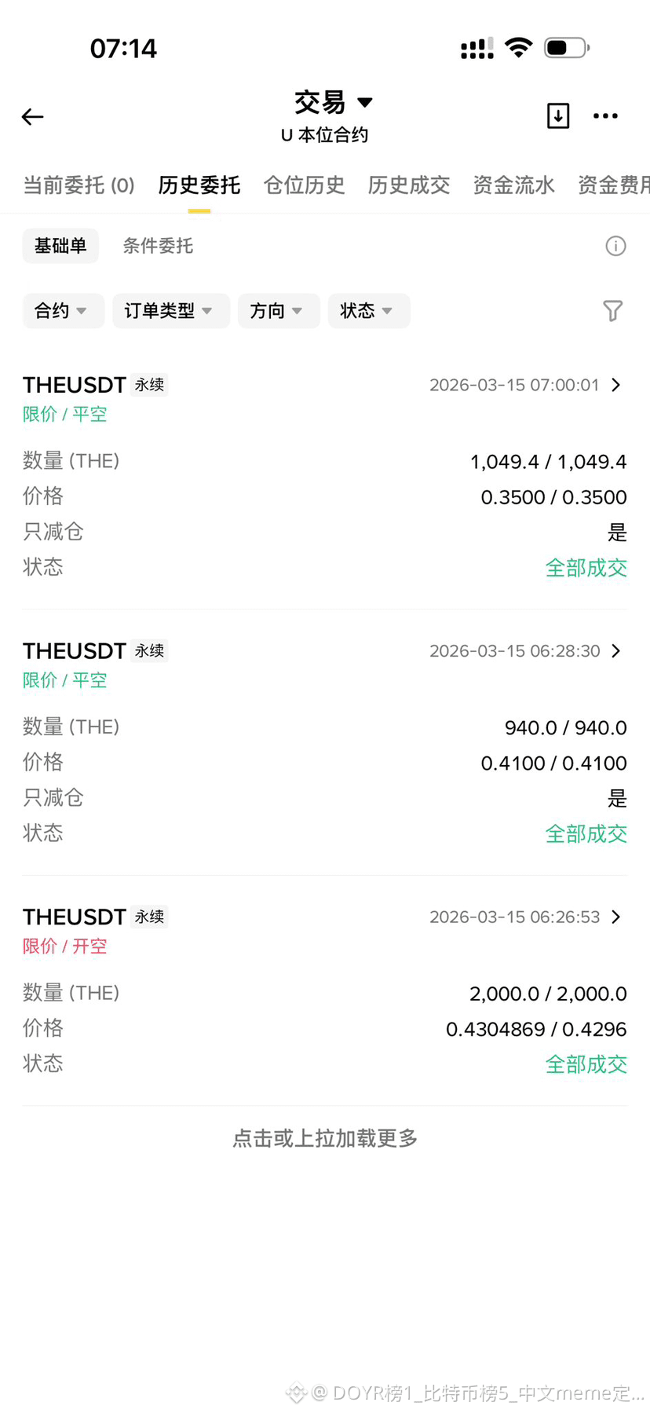
Task: Switch to 仓位历史 tab
Action: [x=304, y=185]
